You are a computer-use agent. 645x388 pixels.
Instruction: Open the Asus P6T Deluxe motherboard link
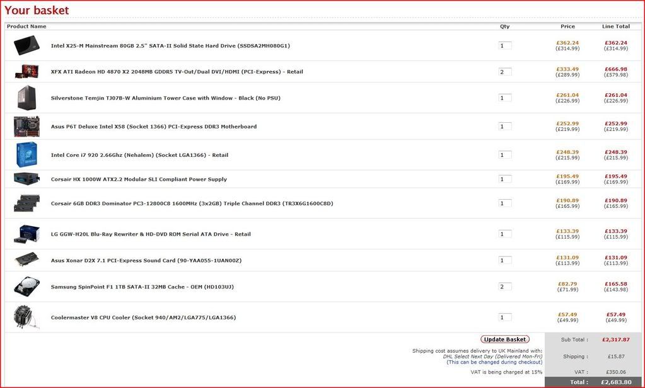tap(153, 127)
